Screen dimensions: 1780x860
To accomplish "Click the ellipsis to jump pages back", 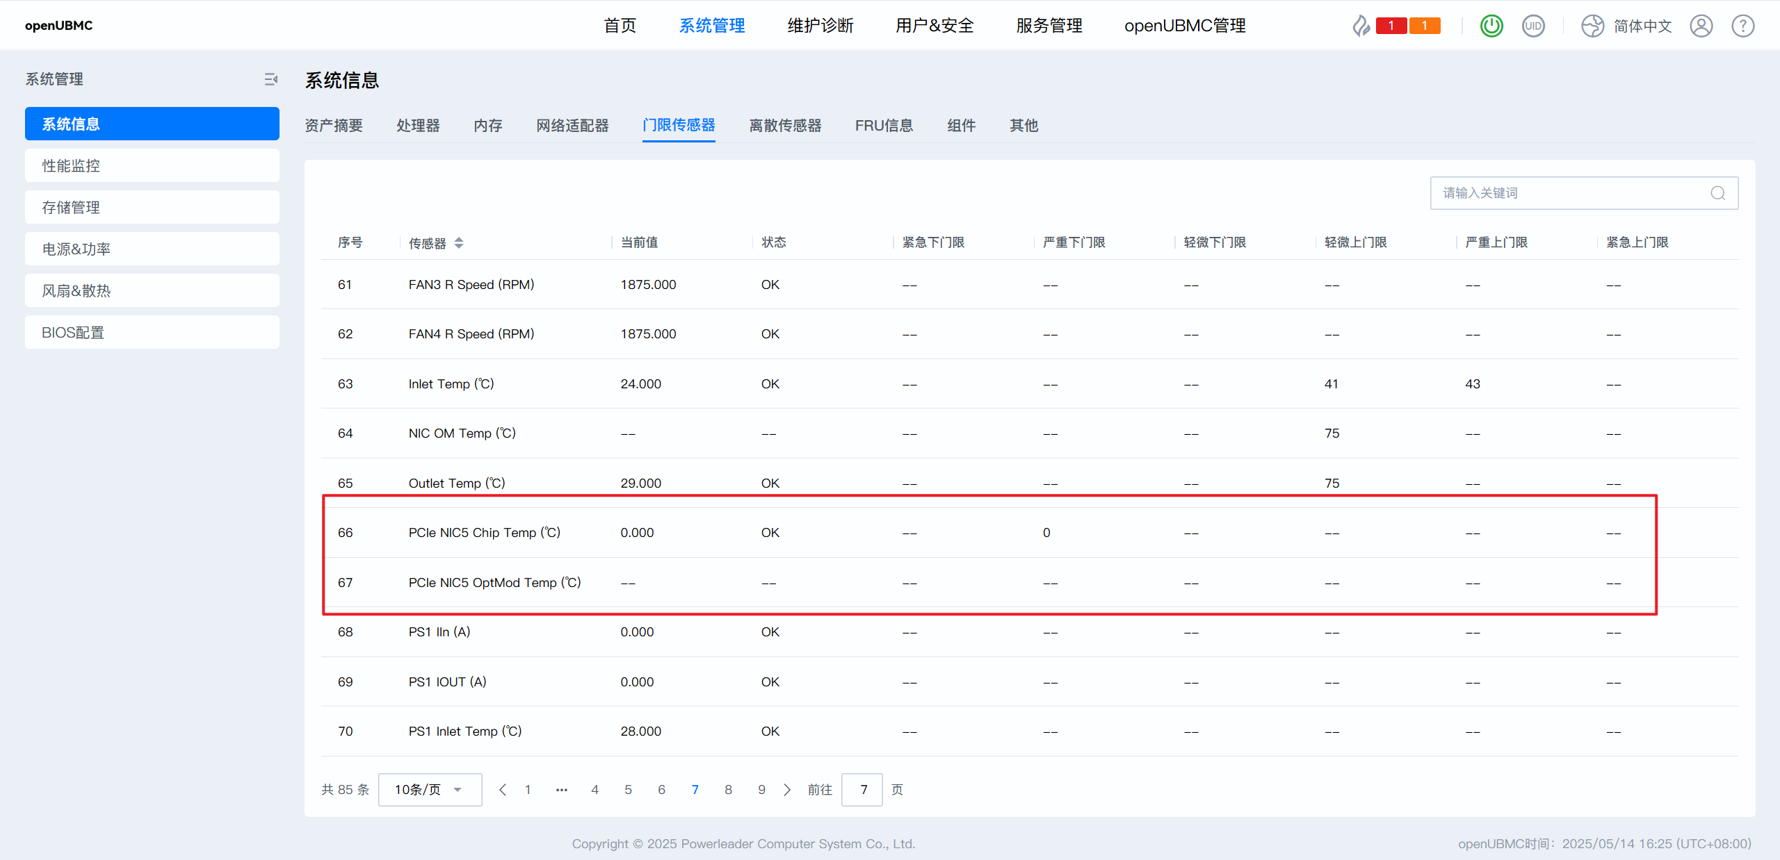I will [x=561, y=790].
